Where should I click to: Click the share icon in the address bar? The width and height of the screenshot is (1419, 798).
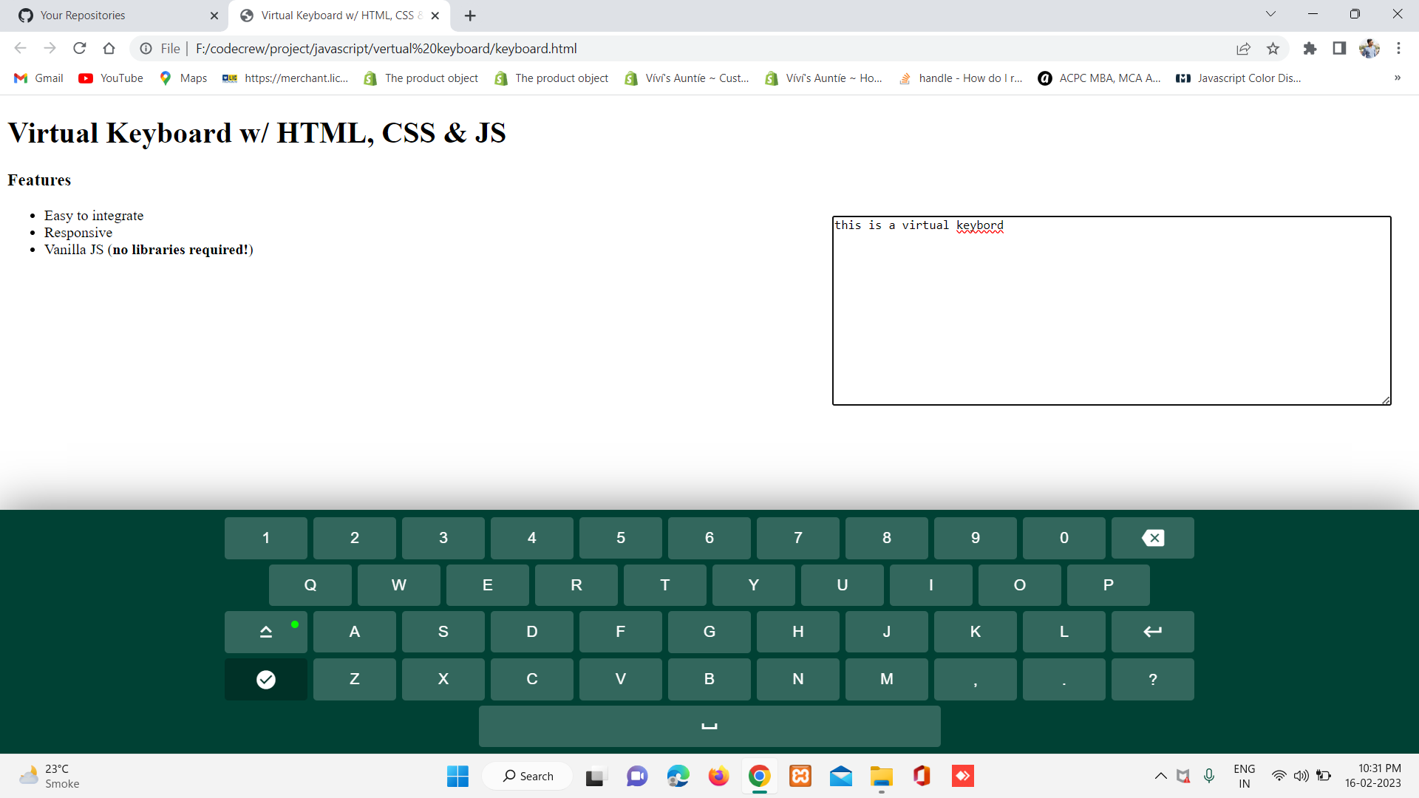pos(1244,48)
